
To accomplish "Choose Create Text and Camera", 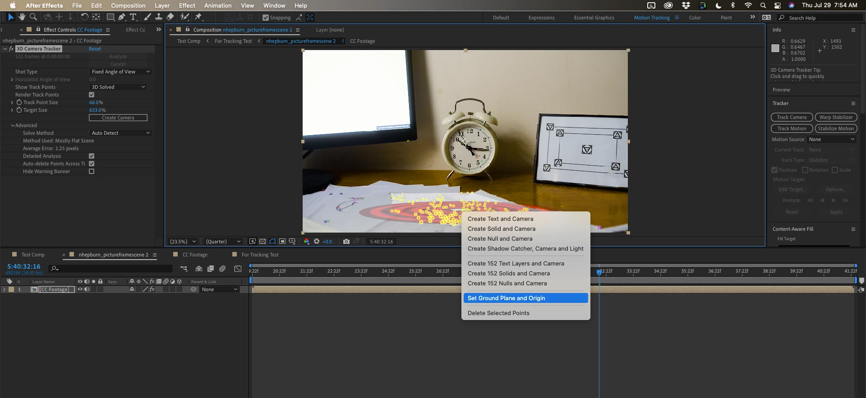I will point(526,219).
